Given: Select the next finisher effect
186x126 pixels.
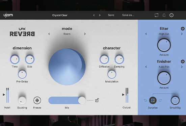Looking at the screenshot, I should (182, 67).
